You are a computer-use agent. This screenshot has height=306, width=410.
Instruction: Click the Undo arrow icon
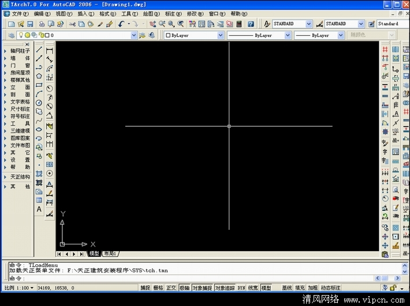(x=121, y=24)
